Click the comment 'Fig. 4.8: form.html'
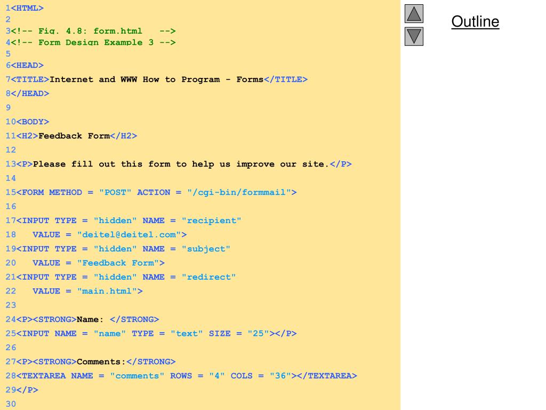This screenshot has width=546, height=410. coord(90,31)
